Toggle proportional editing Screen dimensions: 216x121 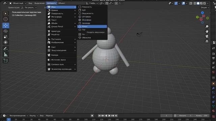coord(116,3)
